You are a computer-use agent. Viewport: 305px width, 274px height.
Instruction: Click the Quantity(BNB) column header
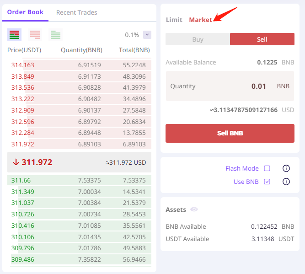81,50
